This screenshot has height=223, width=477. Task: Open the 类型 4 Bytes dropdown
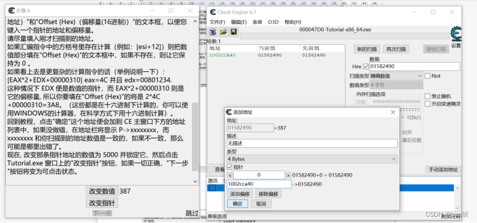(312, 159)
